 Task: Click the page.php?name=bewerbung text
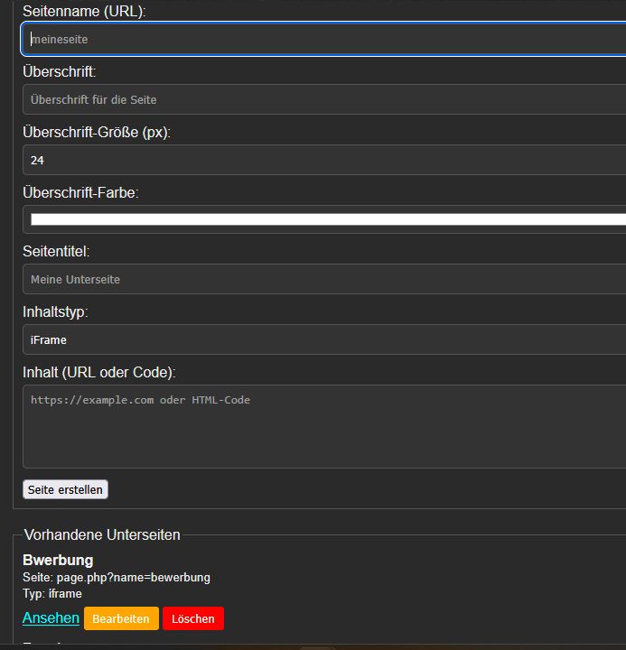pos(133,578)
